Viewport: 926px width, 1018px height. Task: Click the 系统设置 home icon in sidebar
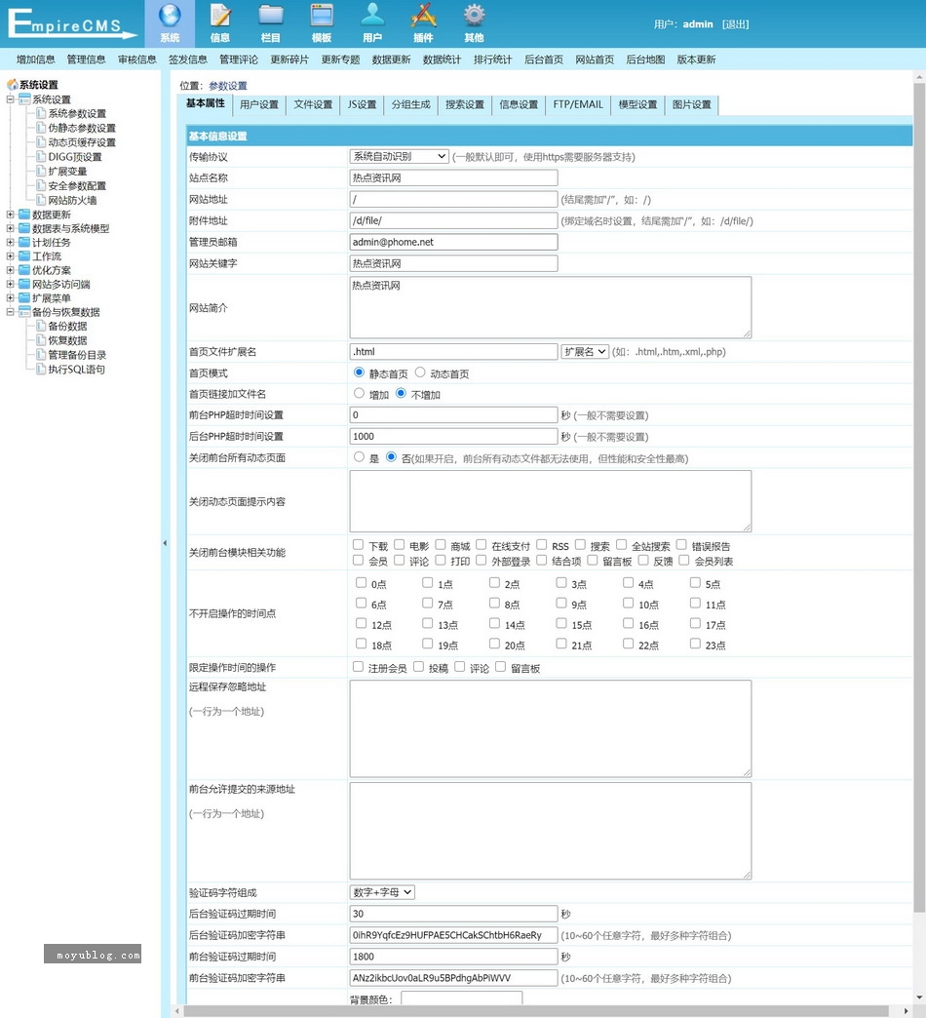pos(12,85)
